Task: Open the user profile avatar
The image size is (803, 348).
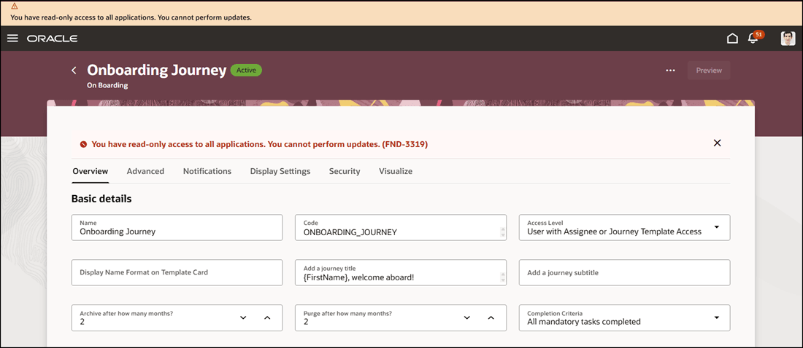Action: pyautogui.click(x=788, y=39)
